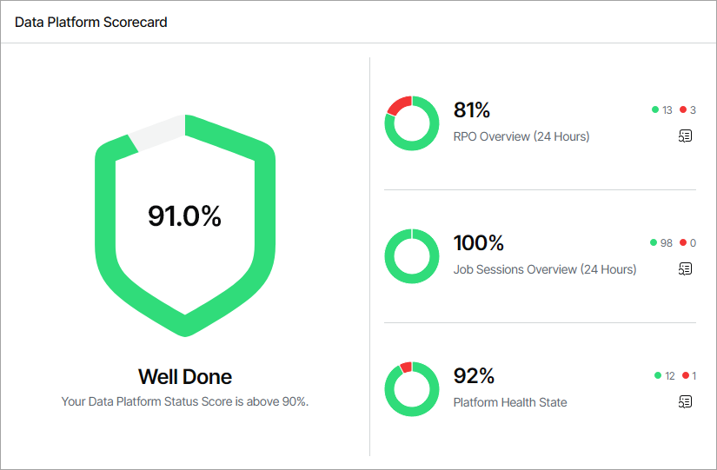Open Job Sessions Overview details icon
Screen dimensions: 717x470
686,268
